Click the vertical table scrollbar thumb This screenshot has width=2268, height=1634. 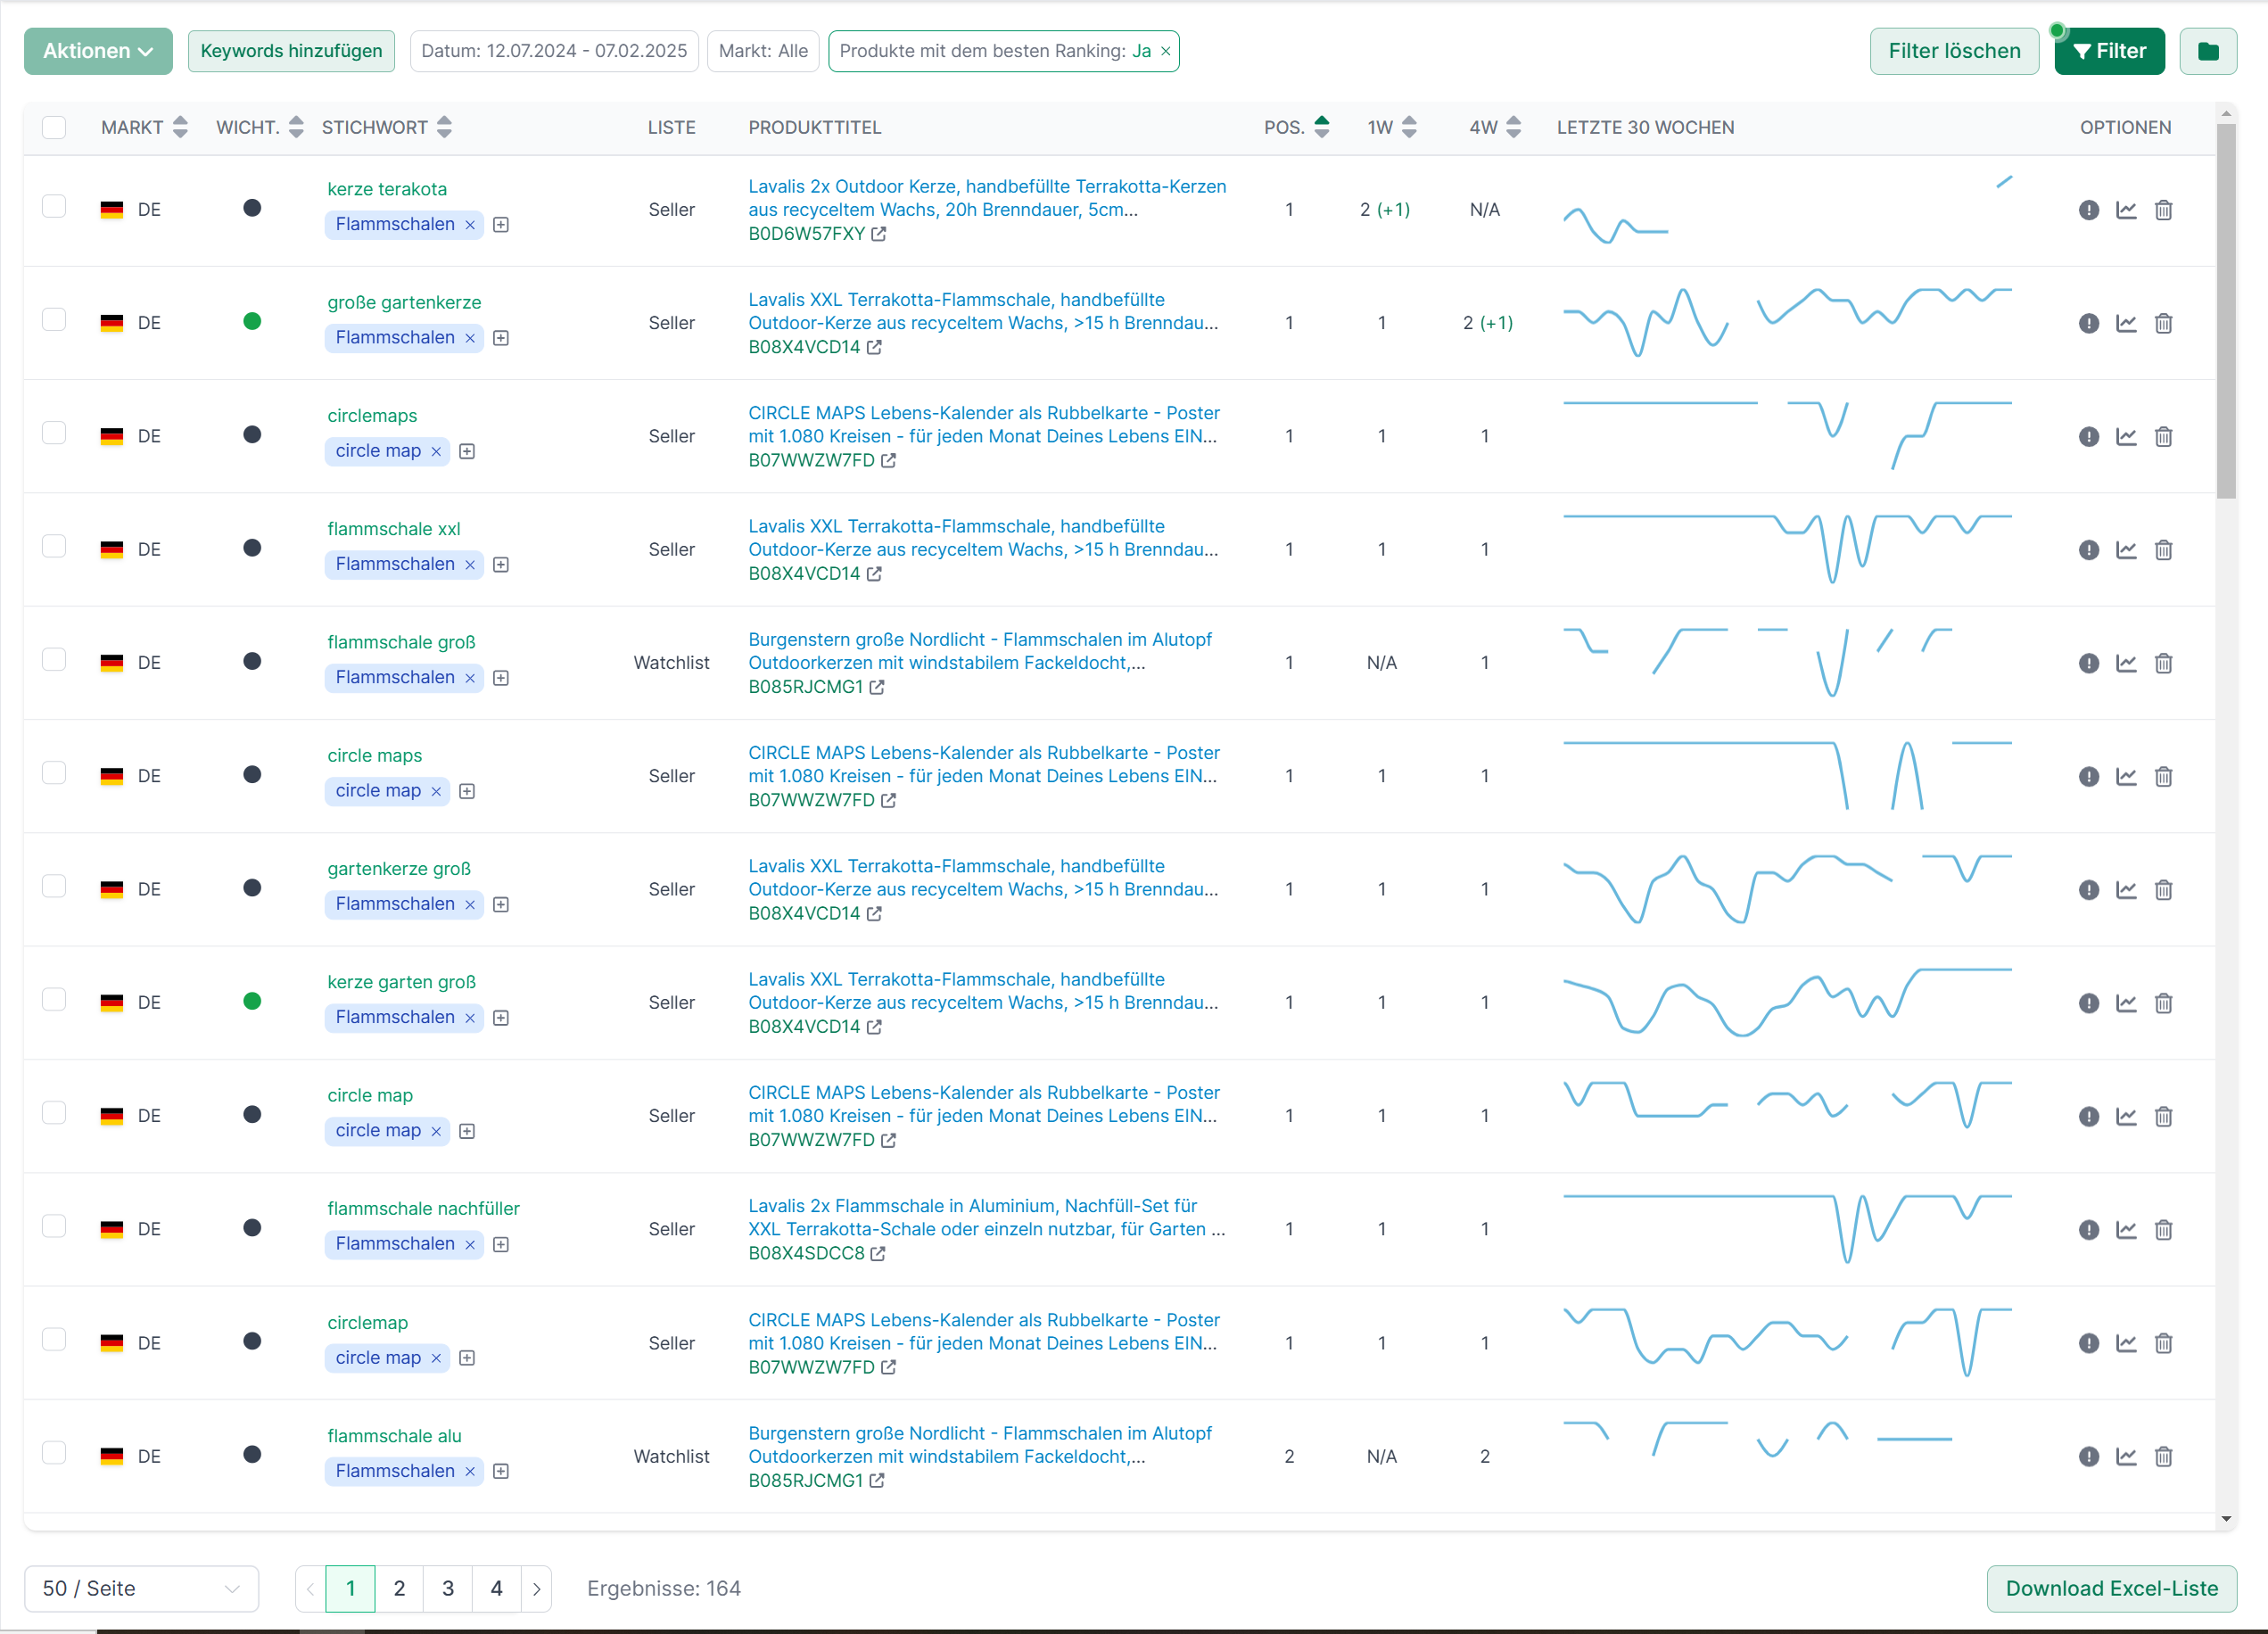click(x=2225, y=310)
